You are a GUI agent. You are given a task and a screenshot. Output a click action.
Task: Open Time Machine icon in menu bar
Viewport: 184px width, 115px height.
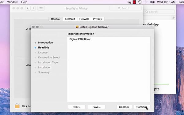[x=140, y=2]
